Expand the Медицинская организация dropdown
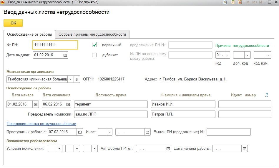The width and height of the screenshot is (279, 168). 71,79
